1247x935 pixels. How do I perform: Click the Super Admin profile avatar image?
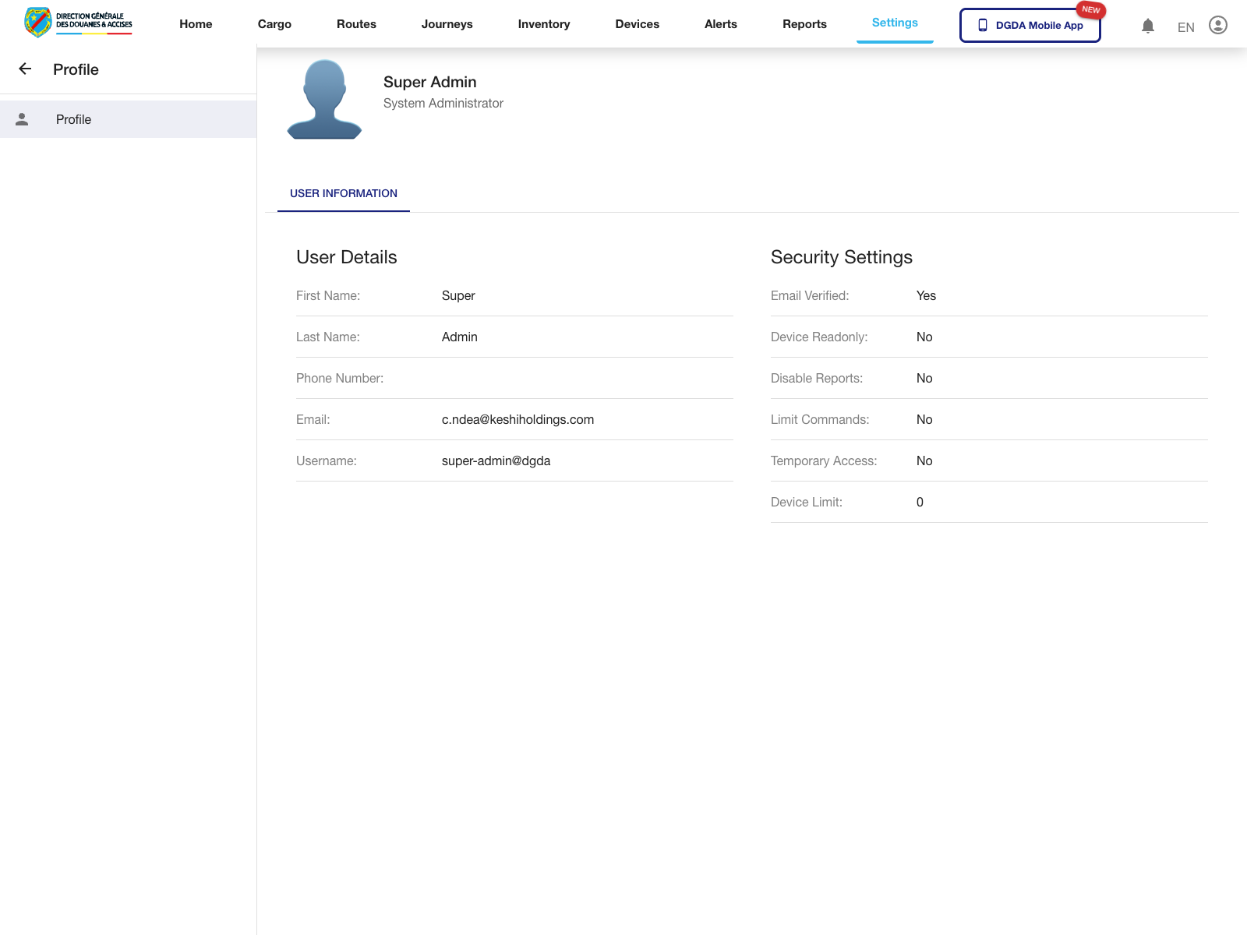(325, 98)
